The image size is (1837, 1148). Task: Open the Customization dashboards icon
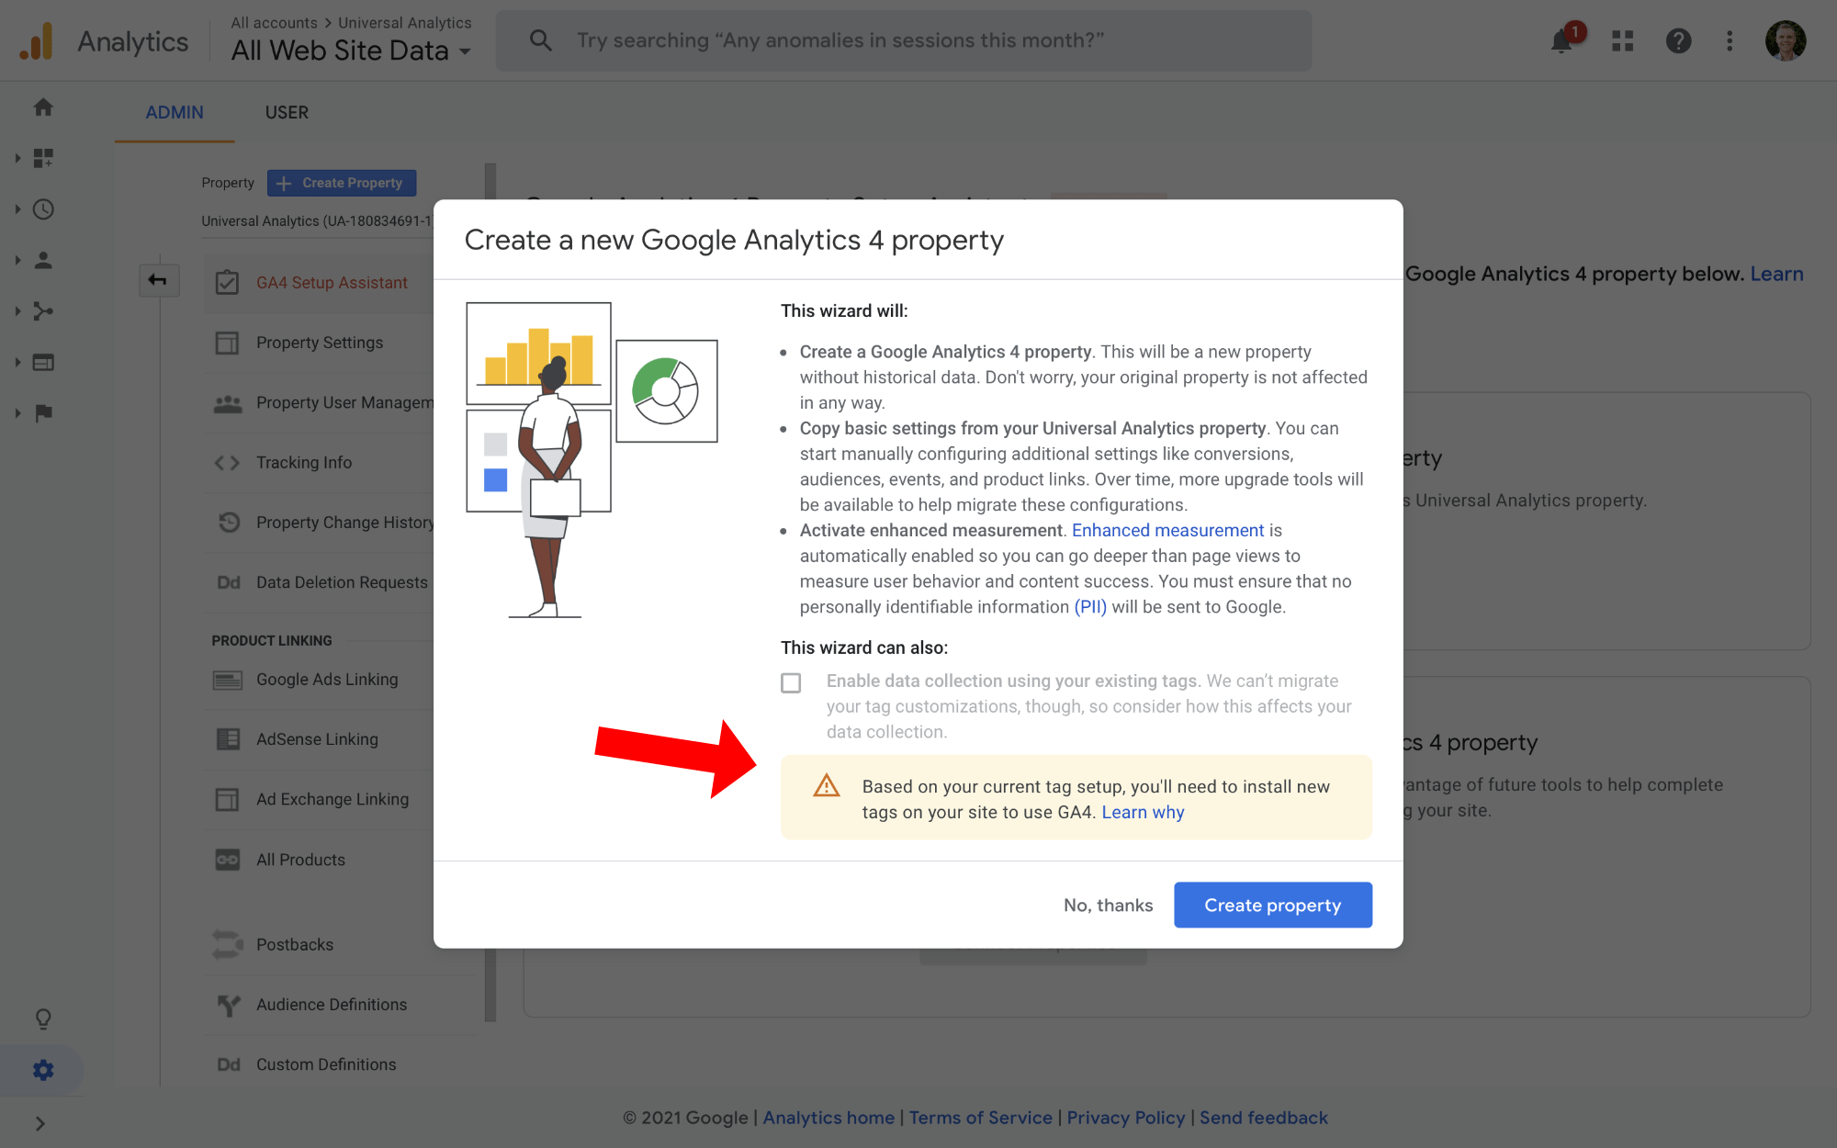43,158
